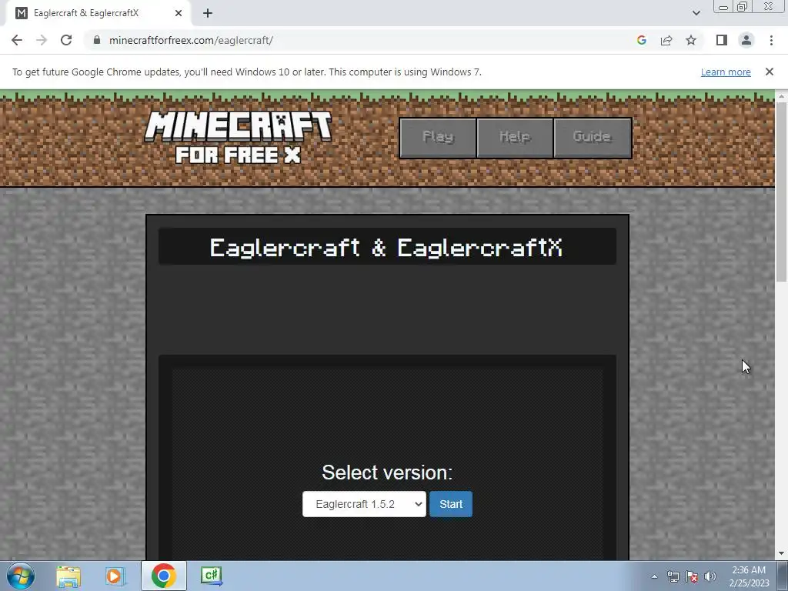Open the tab search chevron

coord(696,13)
